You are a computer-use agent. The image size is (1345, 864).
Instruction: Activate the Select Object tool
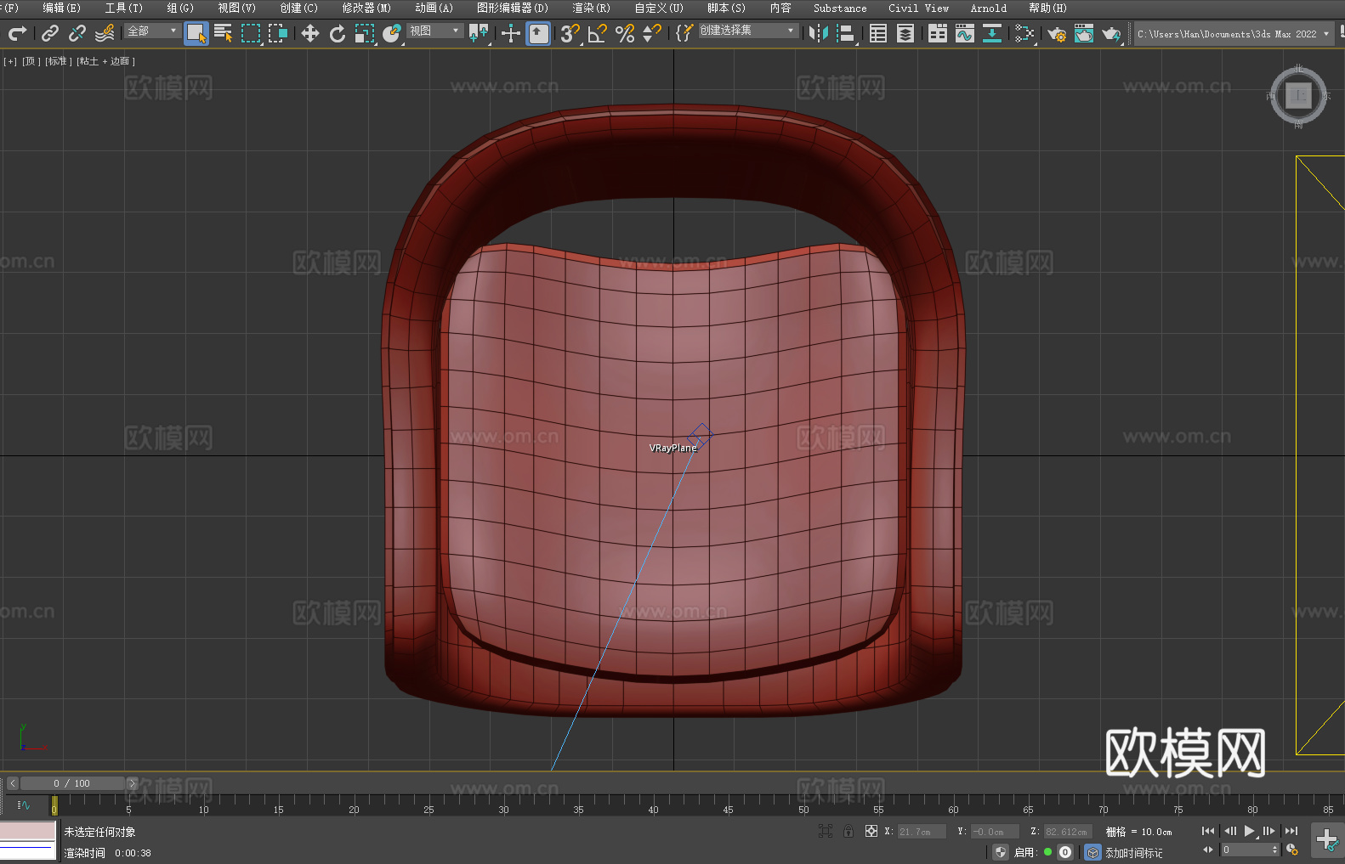[x=196, y=33]
